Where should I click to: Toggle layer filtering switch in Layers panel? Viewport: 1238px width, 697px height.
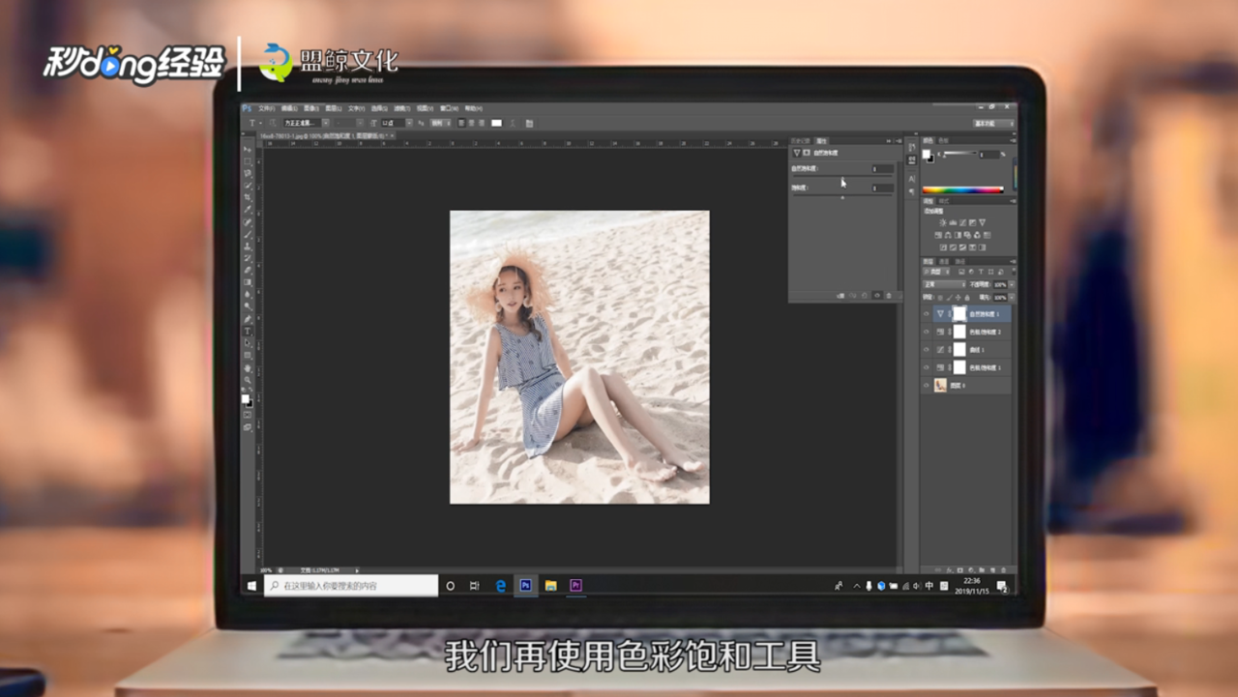click(x=1014, y=271)
